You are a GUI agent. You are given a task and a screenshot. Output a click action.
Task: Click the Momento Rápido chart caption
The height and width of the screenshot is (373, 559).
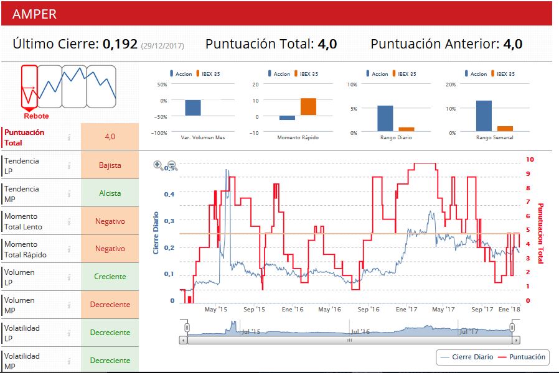[298, 138]
